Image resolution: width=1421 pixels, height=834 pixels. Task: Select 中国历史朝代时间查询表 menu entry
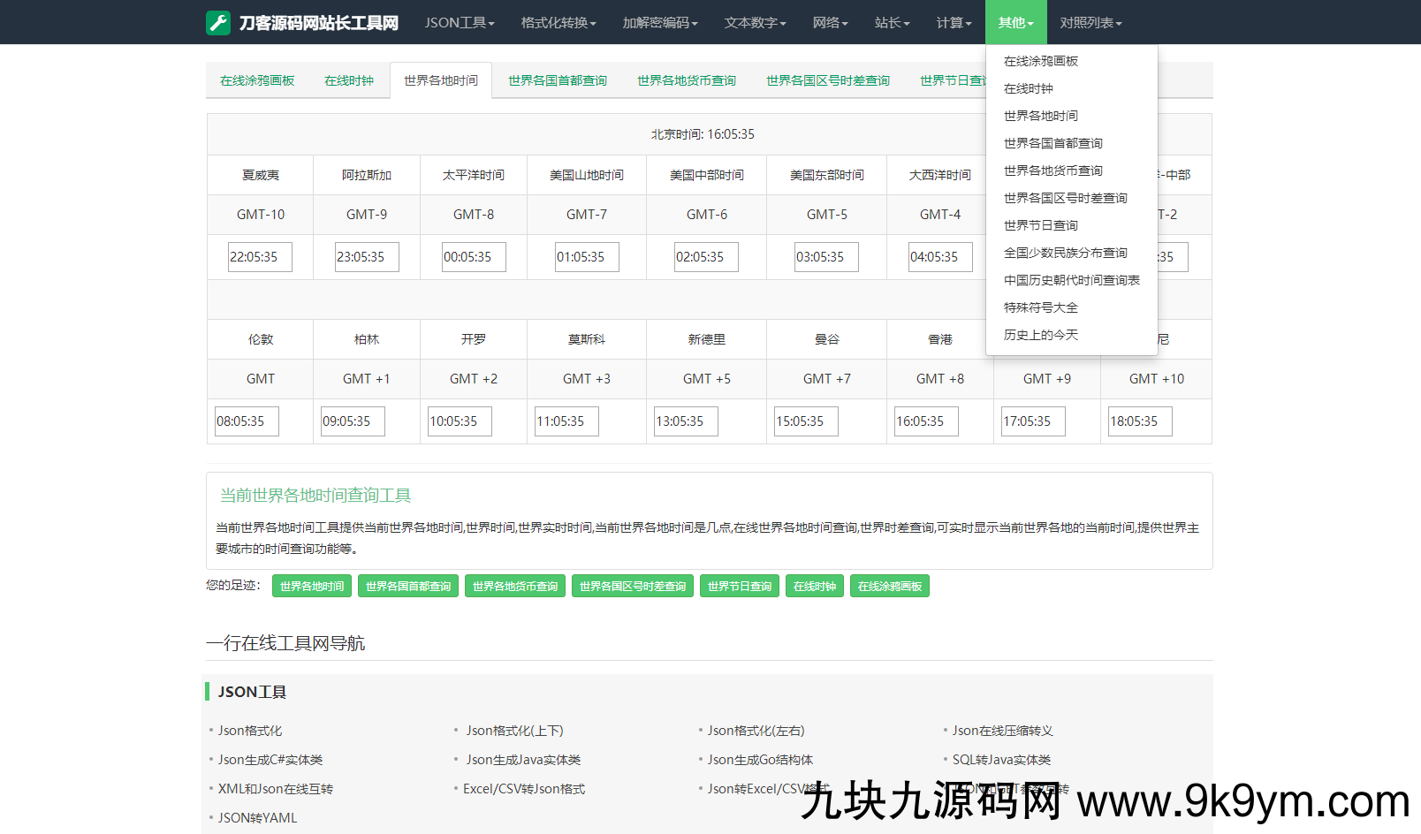click(1071, 280)
